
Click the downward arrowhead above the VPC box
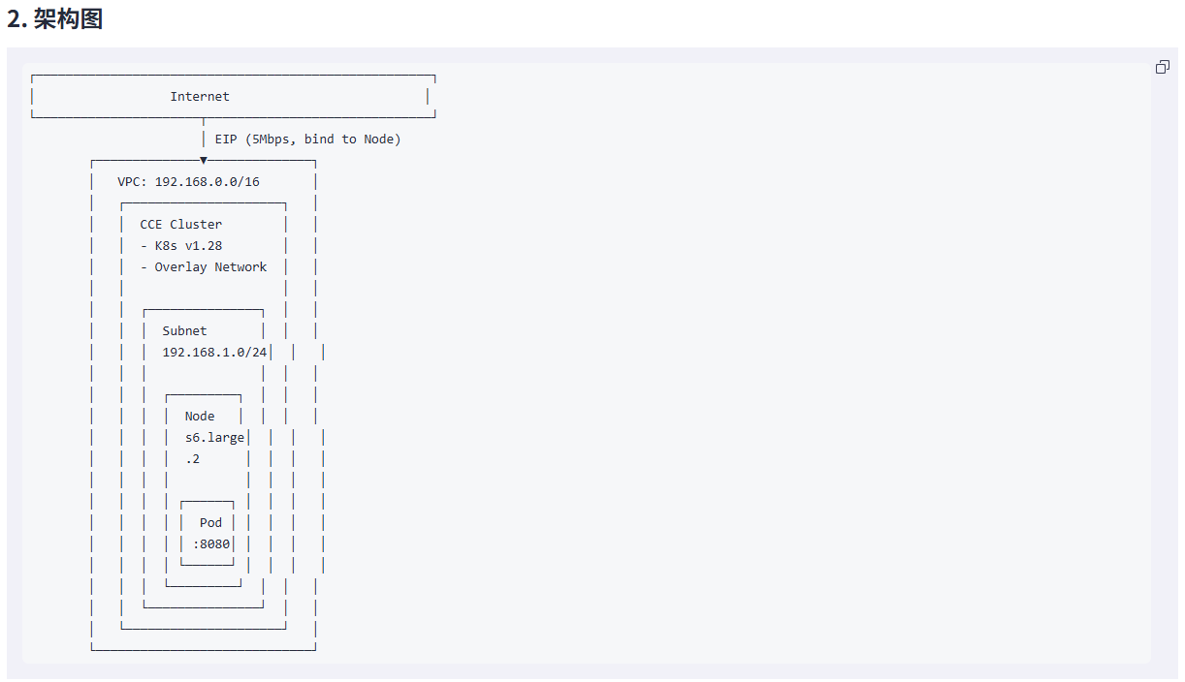pyautogui.click(x=204, y=160)
